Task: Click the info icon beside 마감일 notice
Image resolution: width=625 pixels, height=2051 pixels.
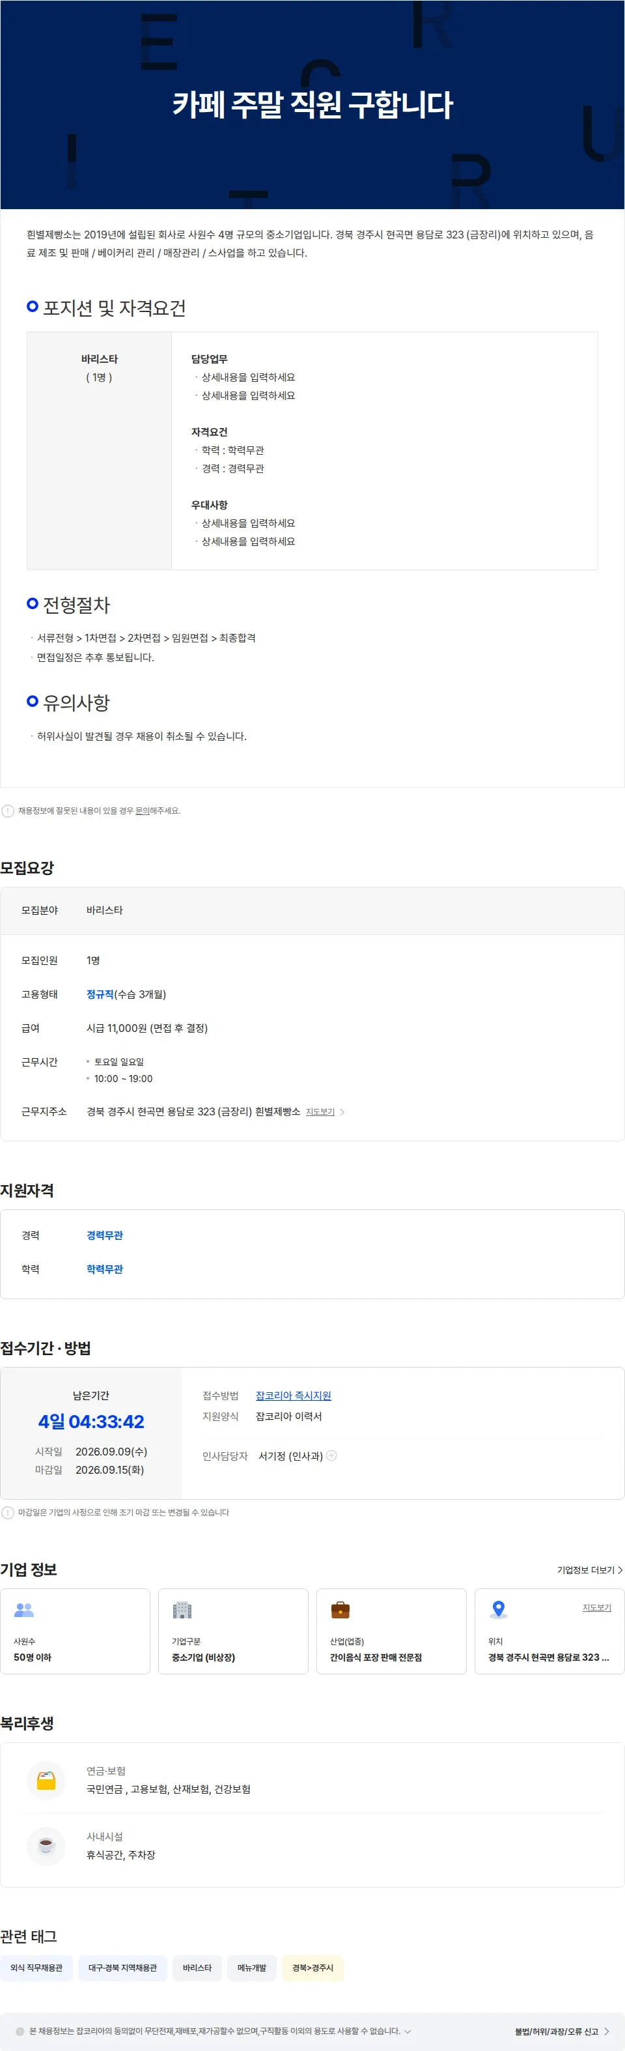Action: click(8, 1512)
